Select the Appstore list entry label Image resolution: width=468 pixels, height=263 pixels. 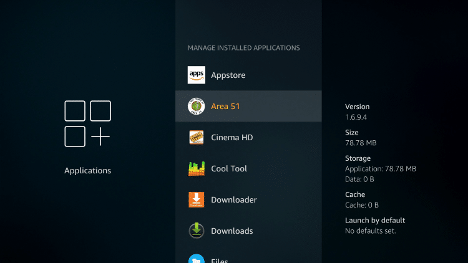click(228, 75)
